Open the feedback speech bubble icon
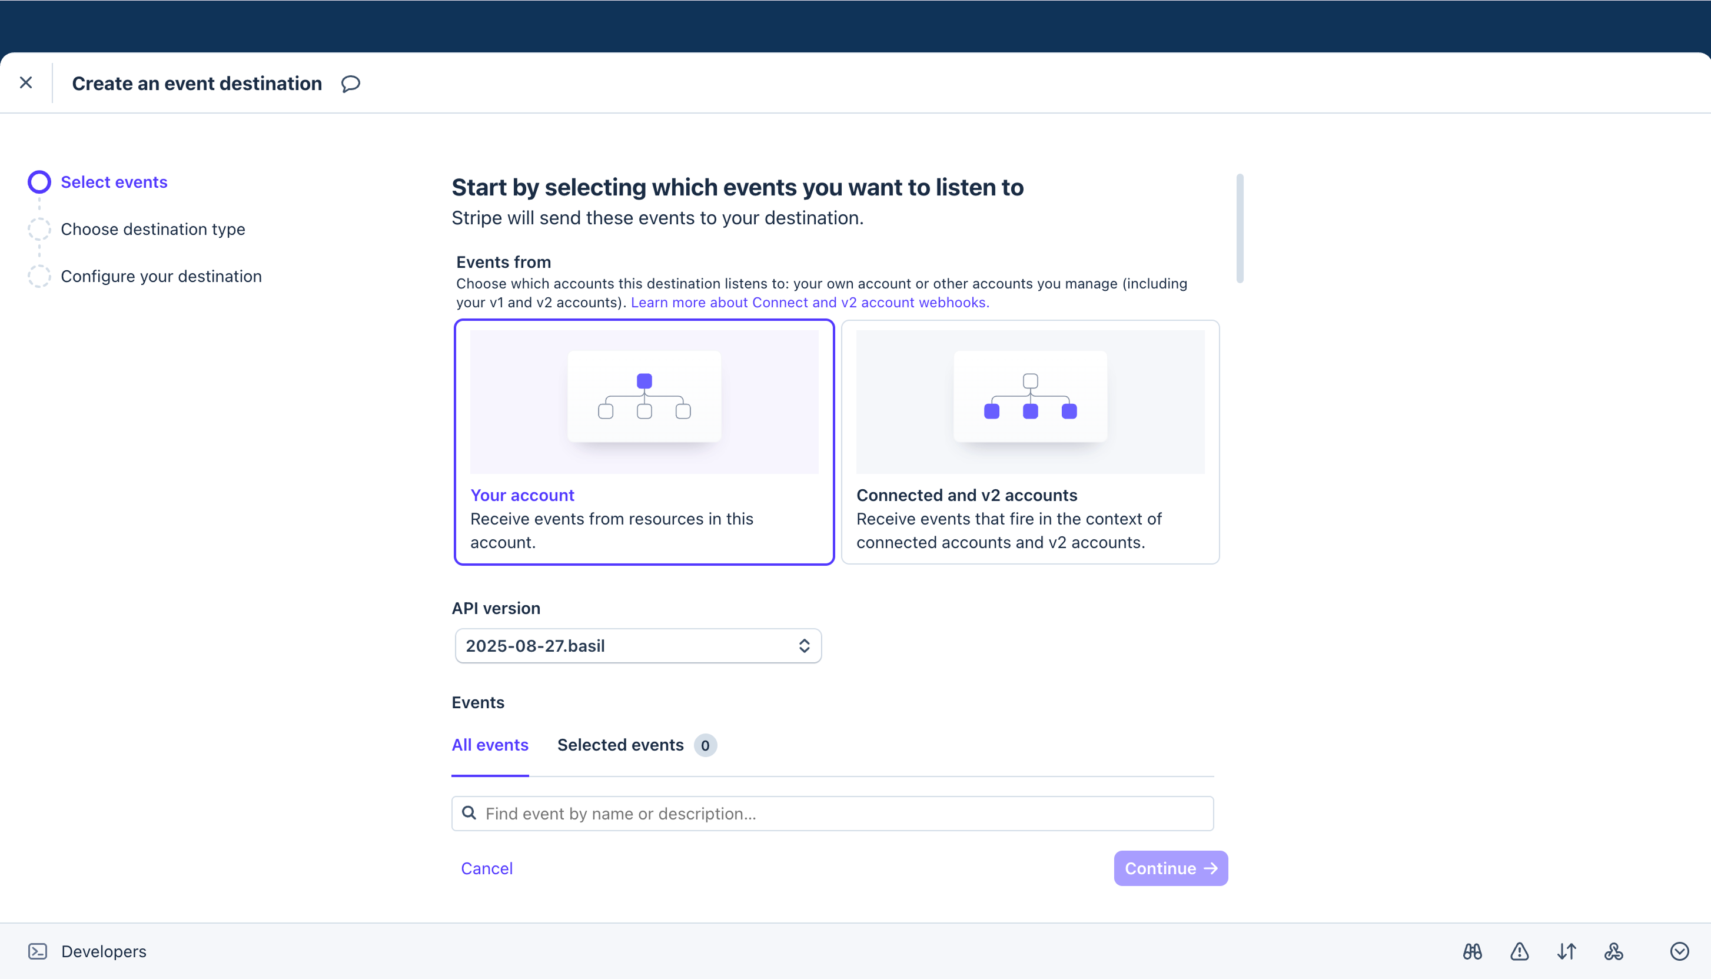This screenshot has width=1711, height=979. pos(351,84)
